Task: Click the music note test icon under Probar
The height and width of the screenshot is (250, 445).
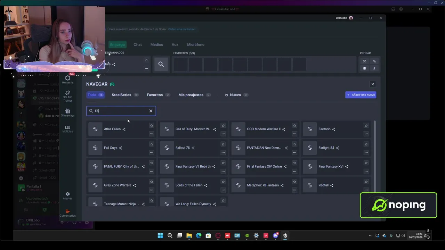Action: 374,68
